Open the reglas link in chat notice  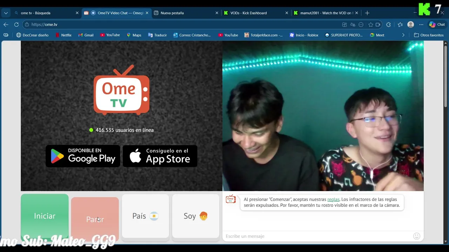333,199
